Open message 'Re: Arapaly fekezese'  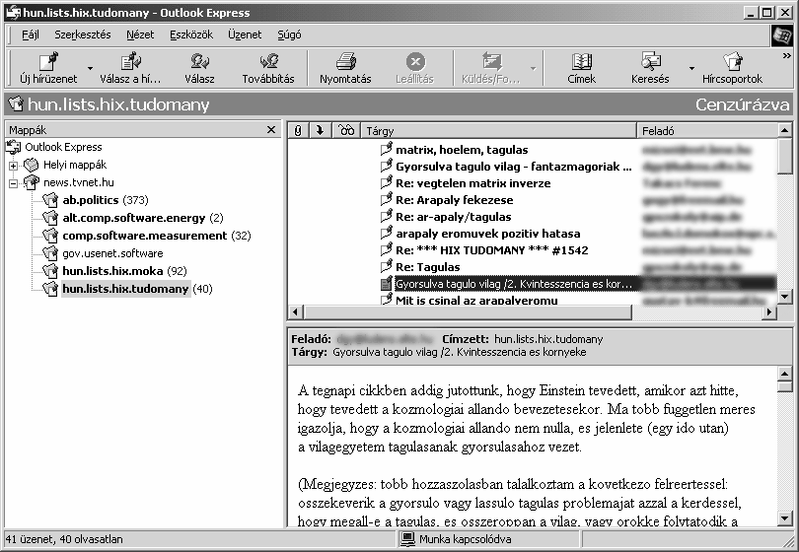pyautogui.click(x=454, y=200)
